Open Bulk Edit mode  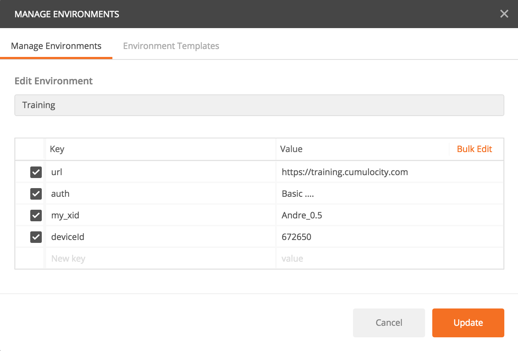(x=474, y=149)
